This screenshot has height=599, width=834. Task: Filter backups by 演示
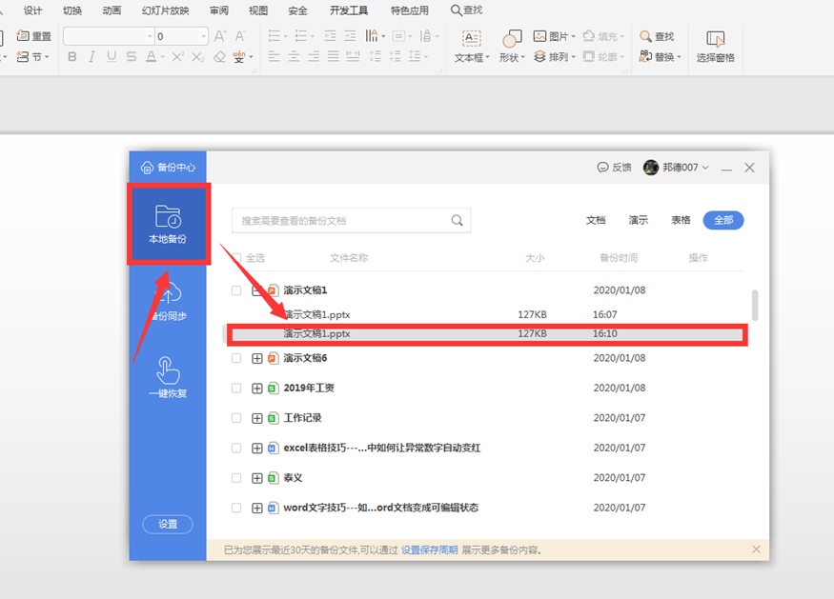pos(639,220)
